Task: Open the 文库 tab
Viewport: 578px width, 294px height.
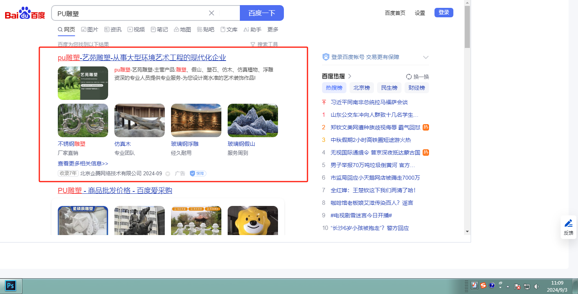Action: click(229, 29)
